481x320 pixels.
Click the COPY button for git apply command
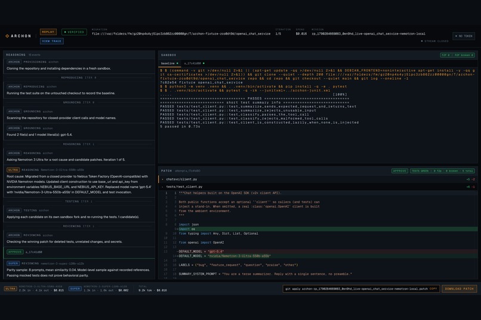[x=433, y=289]
